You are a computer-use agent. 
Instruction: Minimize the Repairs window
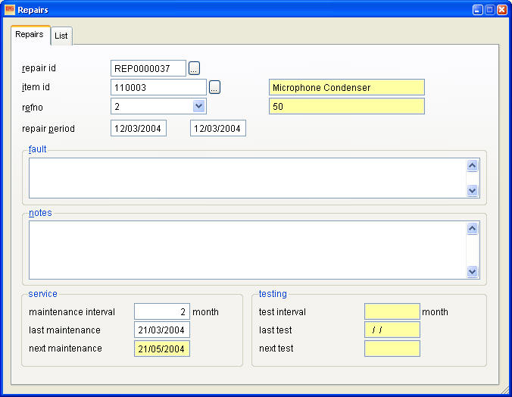point(477,10)
